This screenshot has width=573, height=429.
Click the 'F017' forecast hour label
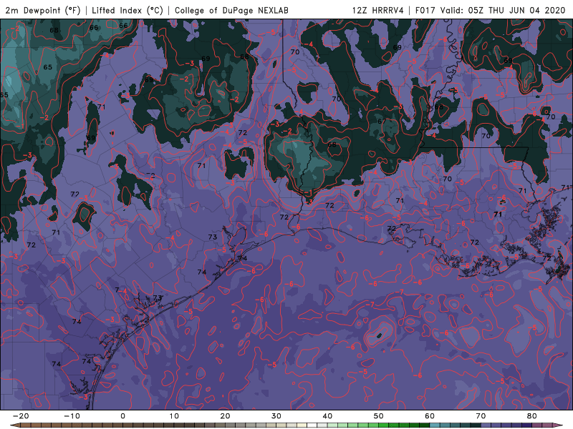tap(425, 10)
